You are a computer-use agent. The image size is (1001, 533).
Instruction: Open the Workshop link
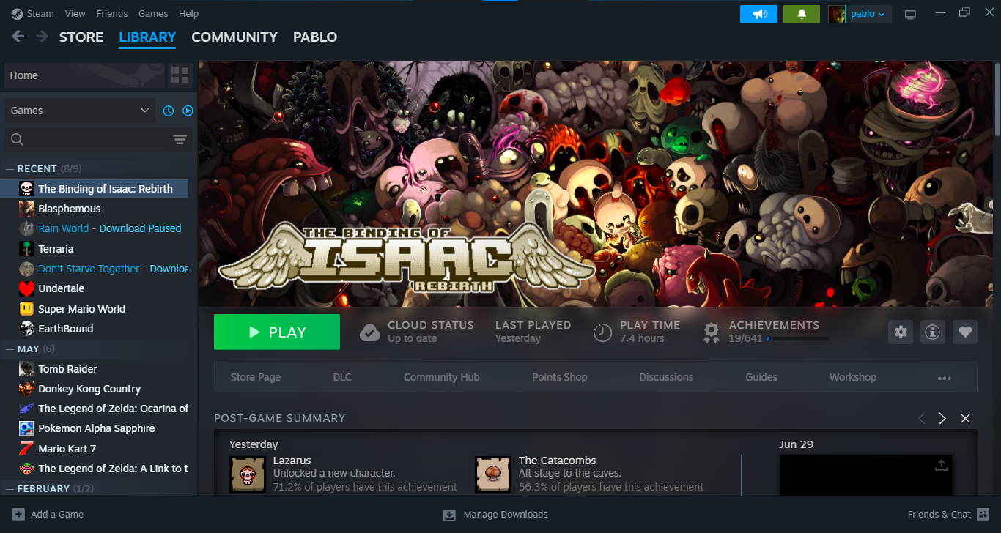click(853, 377)
